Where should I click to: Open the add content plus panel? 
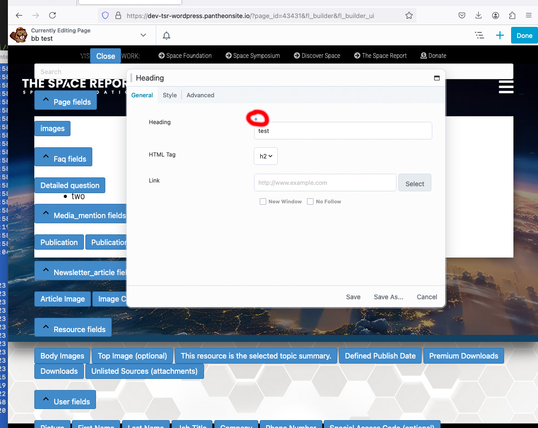[500, 35]
